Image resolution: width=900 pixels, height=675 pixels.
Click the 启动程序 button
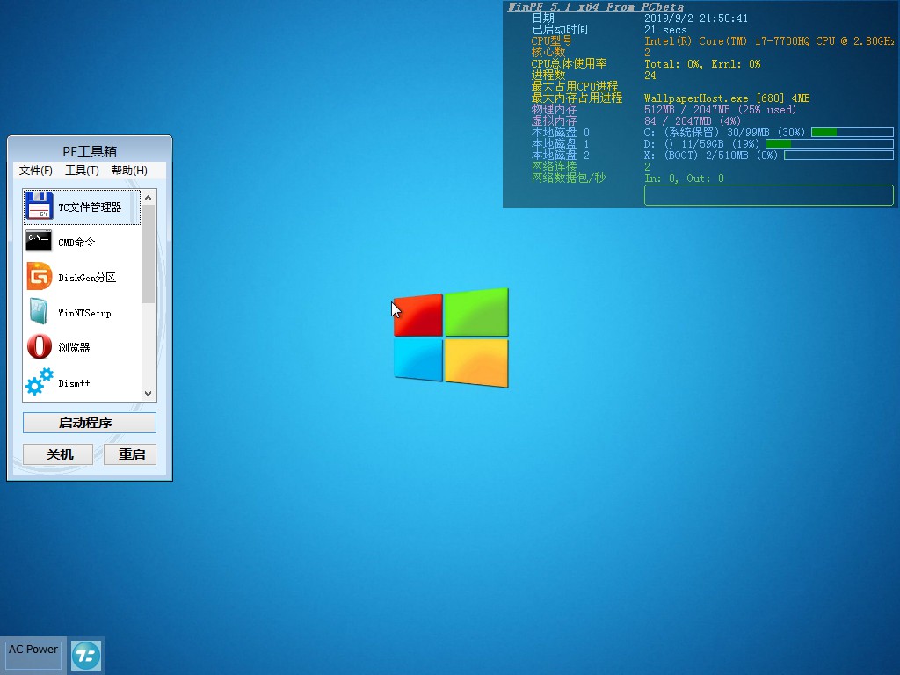tap(90, 423)
